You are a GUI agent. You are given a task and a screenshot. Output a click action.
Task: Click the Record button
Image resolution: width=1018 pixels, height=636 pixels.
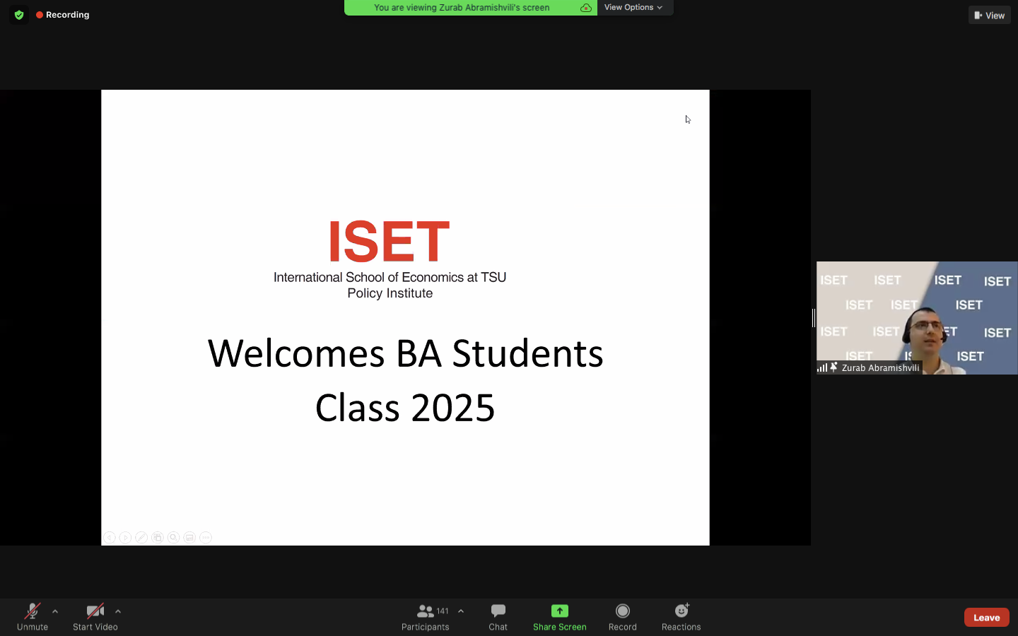[x=623, y=617]
